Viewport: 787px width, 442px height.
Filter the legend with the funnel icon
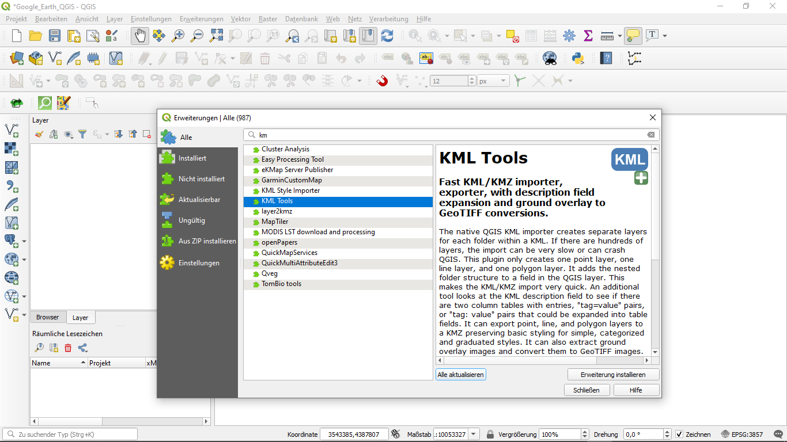(x=82, y=134)
